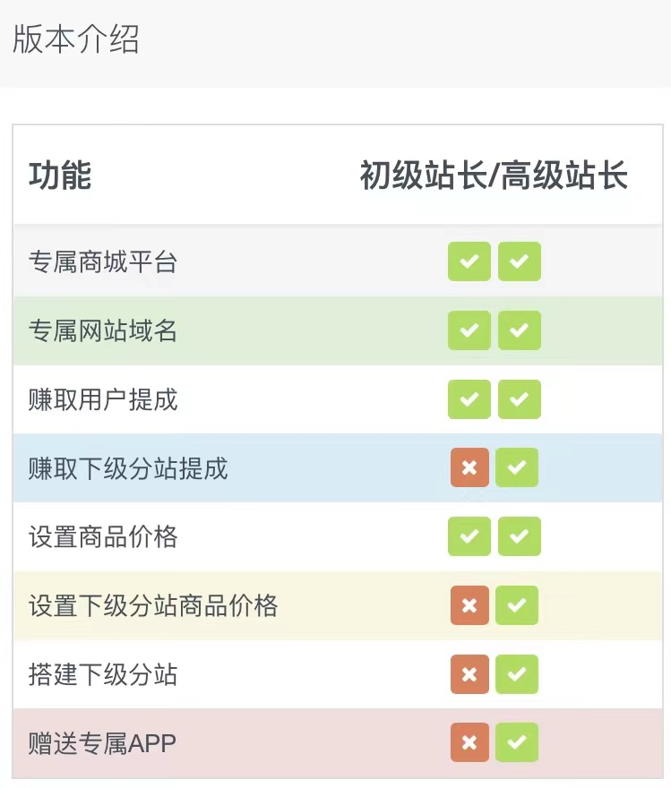This screenshot has height=788, width=671.
Task: Select the 设置下级分站商品价格 row label
Action: (153, 606)
